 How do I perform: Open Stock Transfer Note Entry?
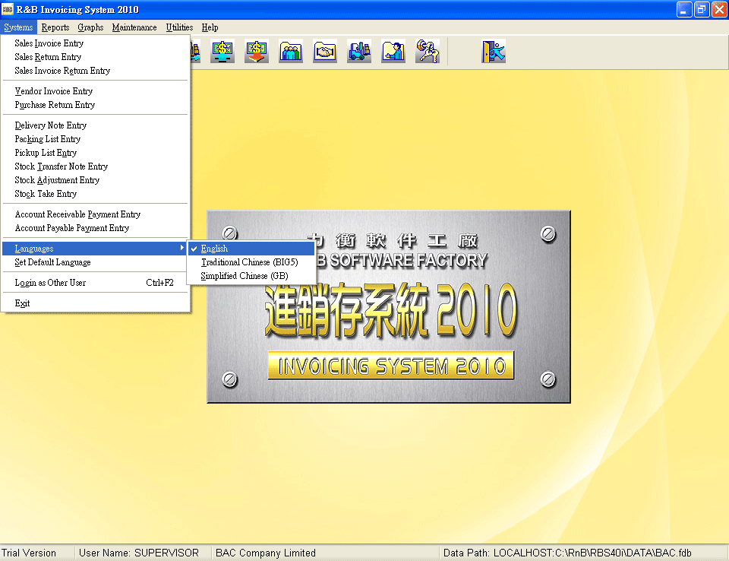click(x=96, y=166)
